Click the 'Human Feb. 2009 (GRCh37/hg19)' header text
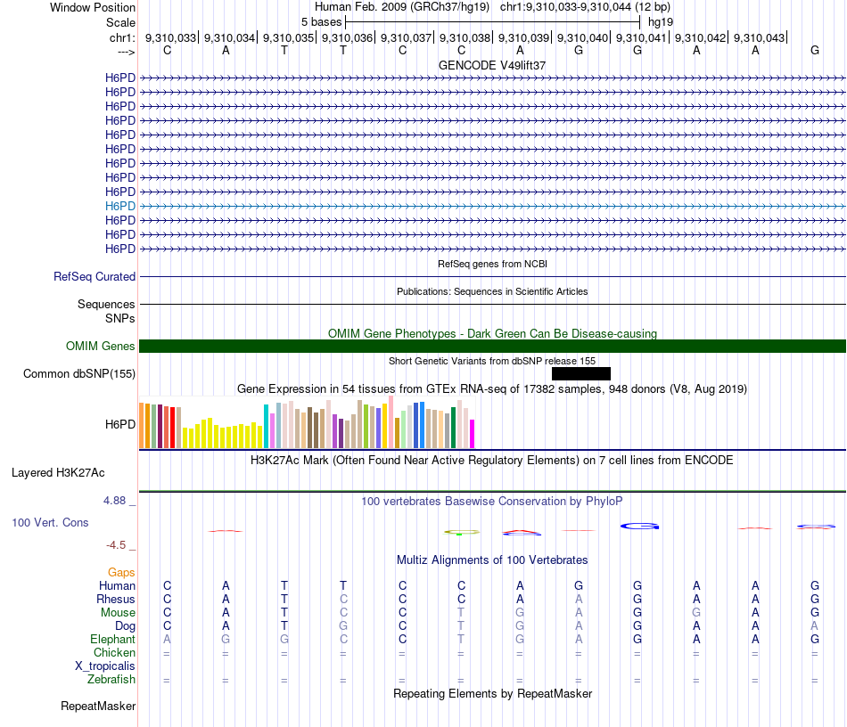Viewport: 847px width, 727px height. [x=402, y=7]
